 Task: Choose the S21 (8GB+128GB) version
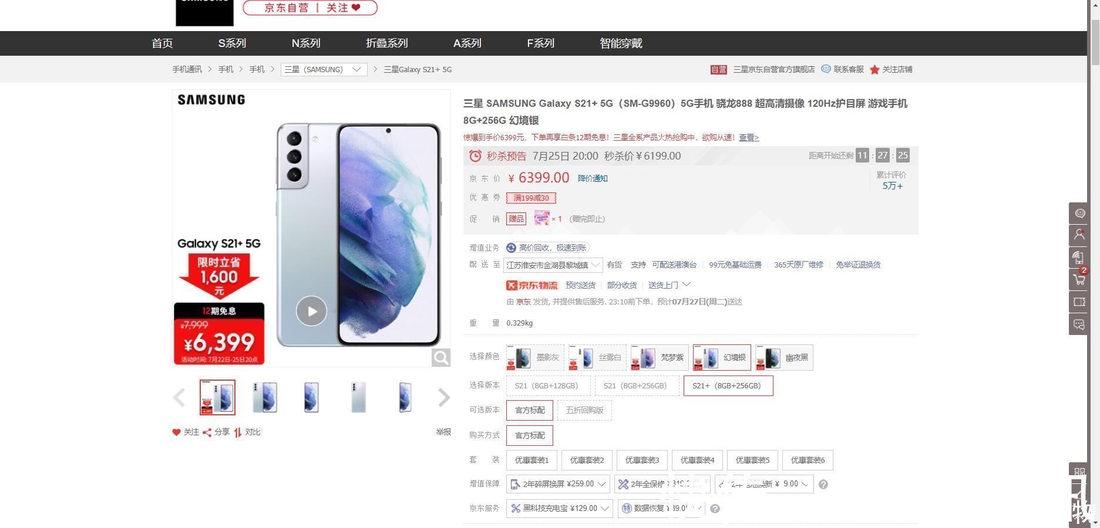click(548, 385)
